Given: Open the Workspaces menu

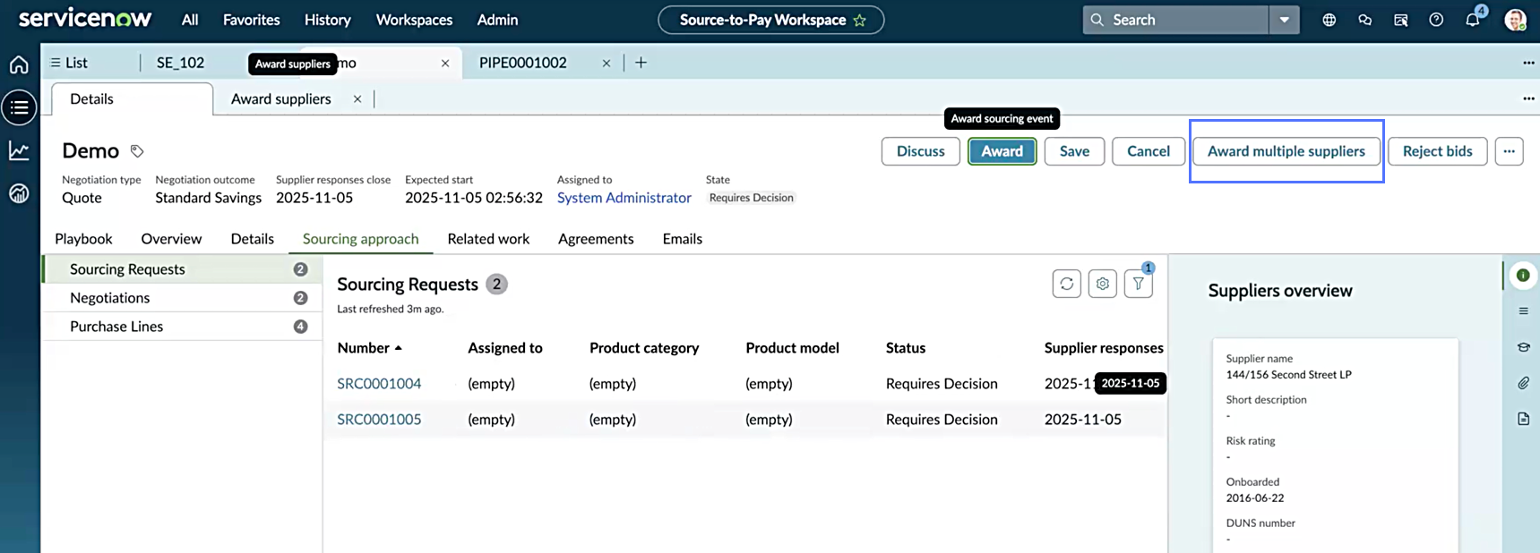Looking at the screenshot, I should [414, 20].
